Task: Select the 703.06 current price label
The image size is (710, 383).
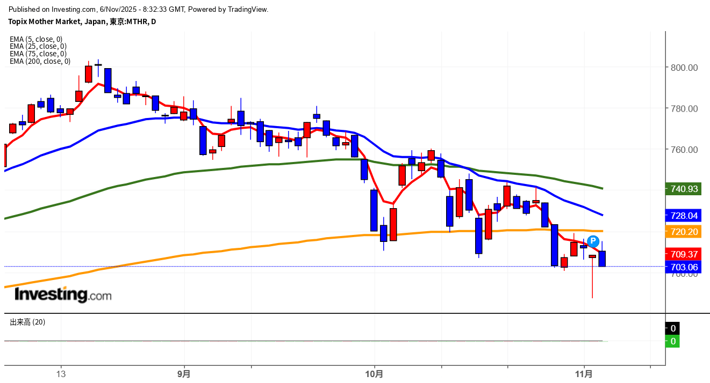Action: coord(684,267)
